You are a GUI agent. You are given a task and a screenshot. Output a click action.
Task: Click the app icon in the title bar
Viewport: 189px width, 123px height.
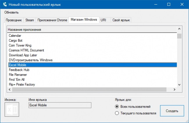click(x=5, y=4)
